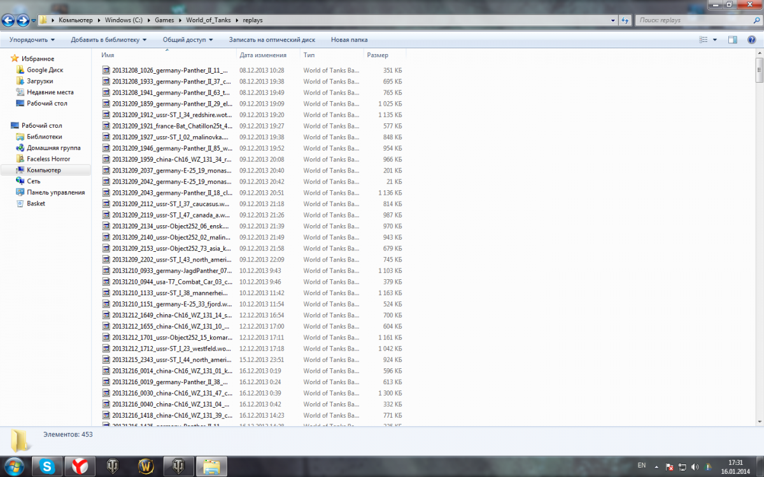Open Сеть network icon in sidebar
The image size is (764, 477).
(x=21, y=181)
